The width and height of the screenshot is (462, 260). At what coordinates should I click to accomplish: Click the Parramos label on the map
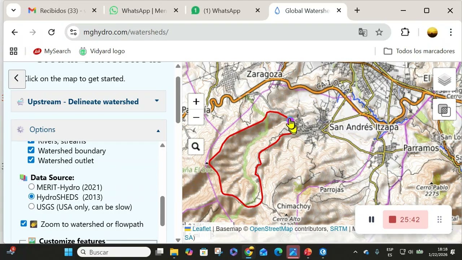(x=421, y=148)
